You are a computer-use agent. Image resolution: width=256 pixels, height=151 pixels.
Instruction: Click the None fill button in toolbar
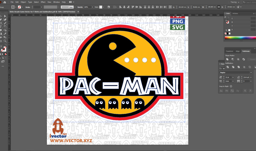(6, 54)
